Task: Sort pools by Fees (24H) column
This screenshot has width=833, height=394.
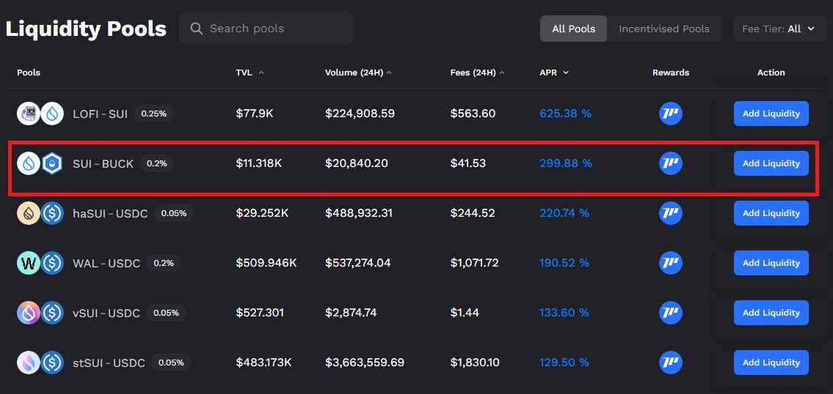Action: tap(477, 73)
